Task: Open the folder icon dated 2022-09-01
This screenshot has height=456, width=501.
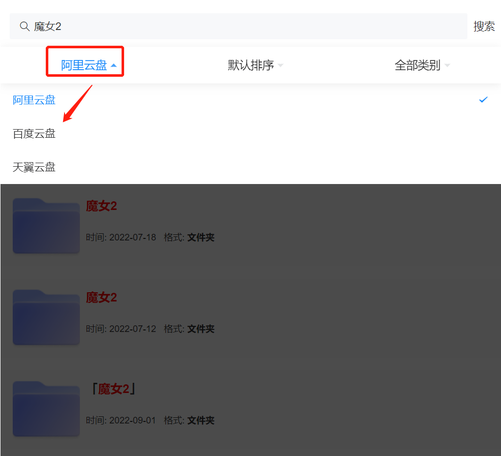Action: [x=46, y=409]
